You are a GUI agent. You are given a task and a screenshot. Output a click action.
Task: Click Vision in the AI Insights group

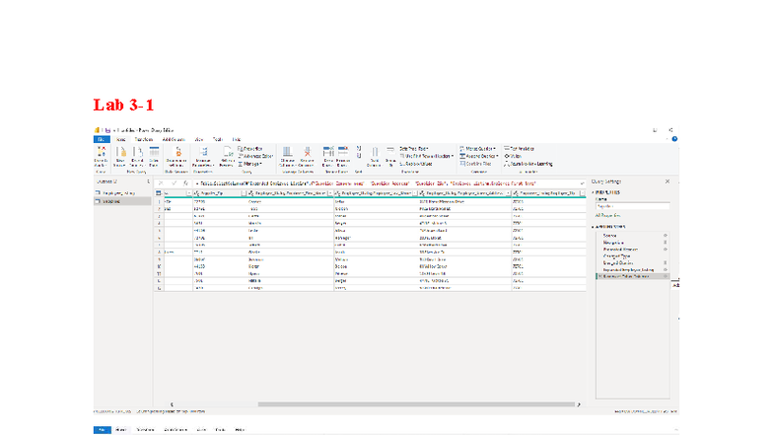[513, 156]
